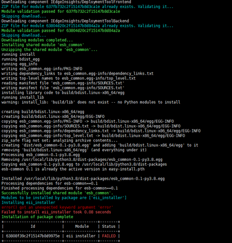Click 'zip_safe flag not set' line
This screenshot has width=232, height=243.
(x=60, y=140)
